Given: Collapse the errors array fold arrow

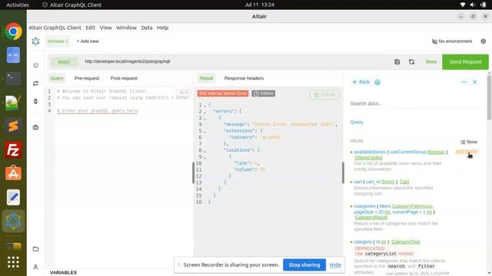Looking at the screenshot, I should point(204,112).
